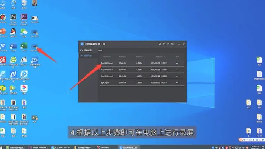Switch to Adobe Premiere in the taskbar
Screen dimensions: 265x149
pyautogui.click(x=38, y=147)
